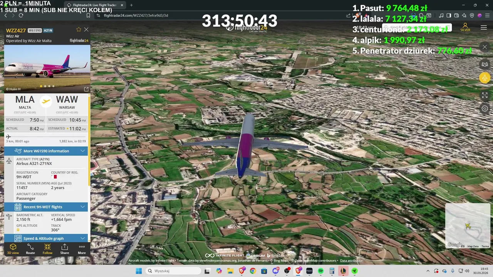Viewport: 493px width, 277px height.
Task: Collapse More W61590 information section
Action: (x=46, y=151)
